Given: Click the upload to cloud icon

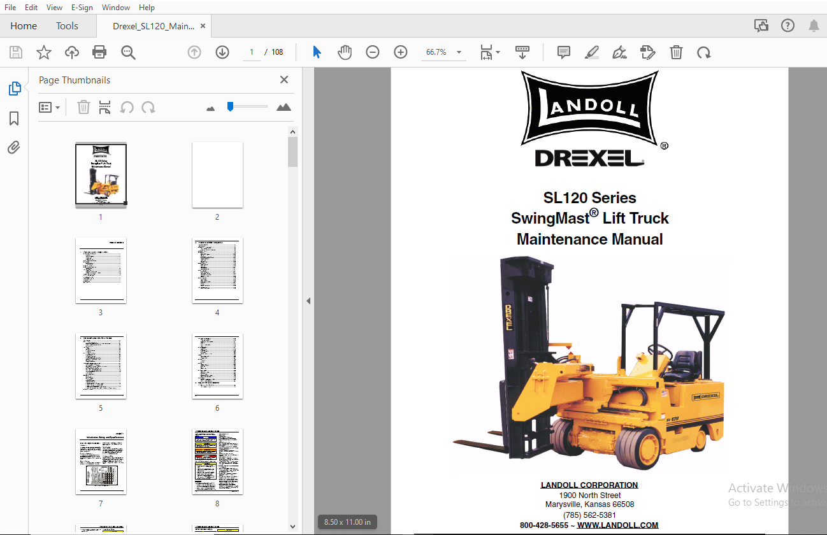Looking at the screenshot, I should point(72,52).
